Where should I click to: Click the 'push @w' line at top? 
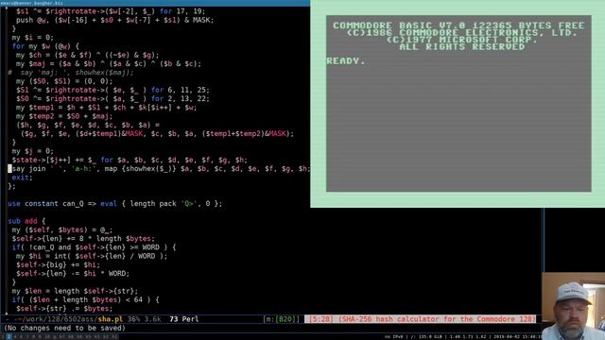pyautogui.click(x=114, y=20)
